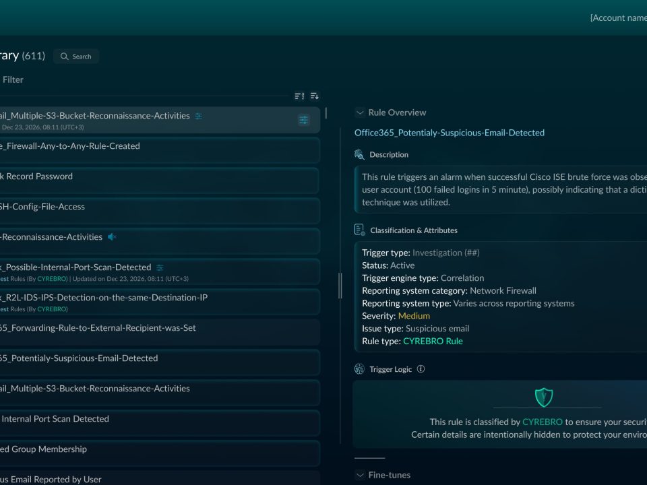Screen dimensions: 647x485
Task: Open the Filter options
Action: click(x=12, y=79)
